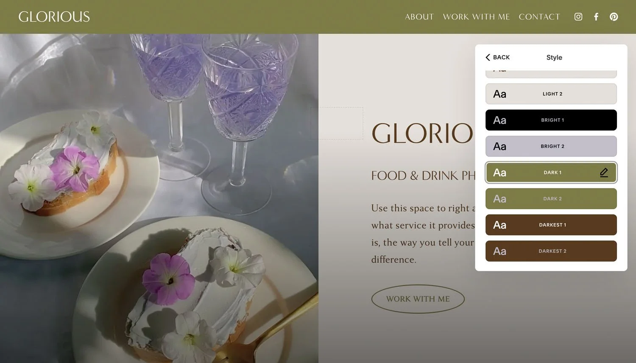Open the Work With Me nav link
This screenshot has width=636, height=363.
[476, 17]
